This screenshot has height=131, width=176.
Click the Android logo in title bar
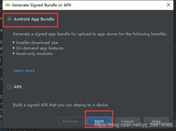point(8,5)
